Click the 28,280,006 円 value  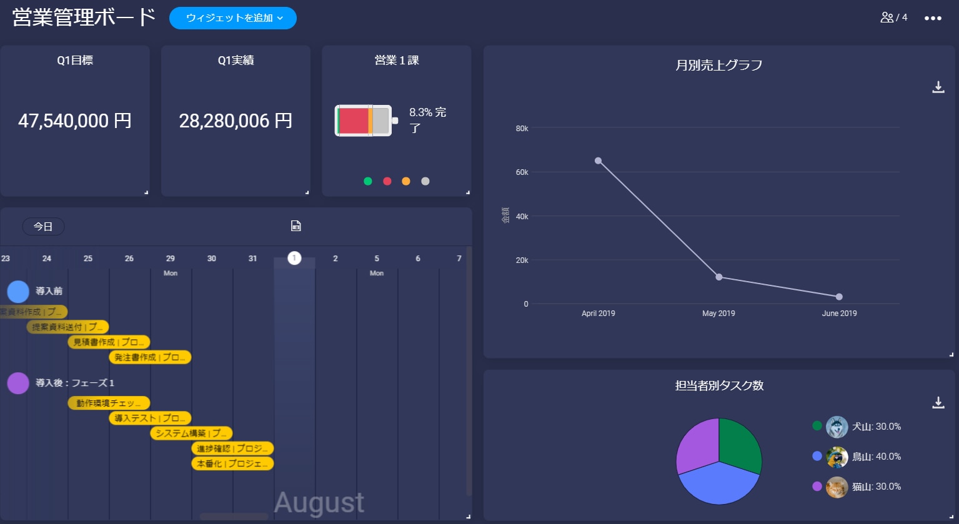236,121
